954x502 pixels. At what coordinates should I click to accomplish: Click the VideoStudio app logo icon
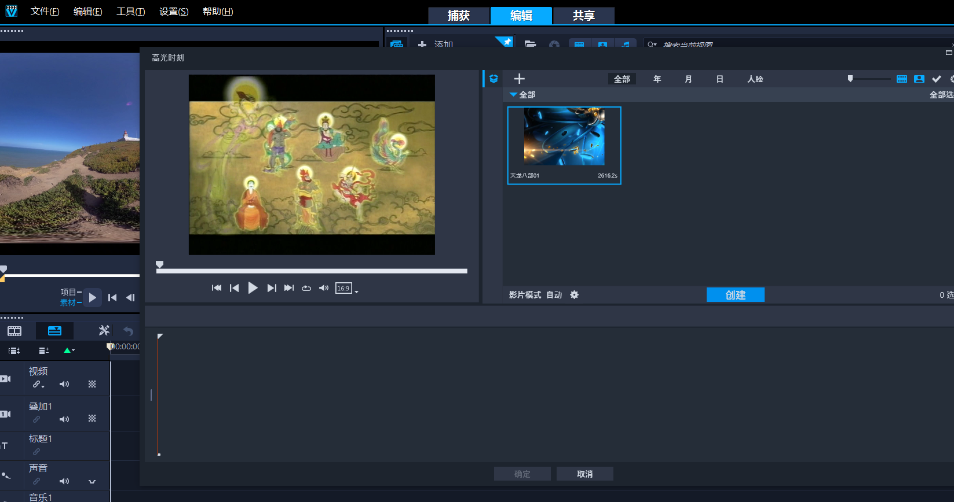pyautogui.click(x=11, y=11)
